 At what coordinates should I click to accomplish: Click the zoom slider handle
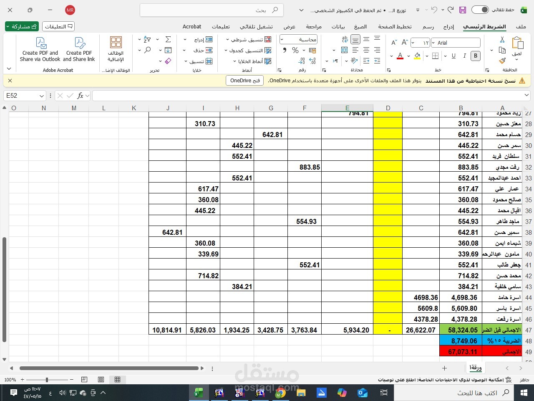click(47, 380)
